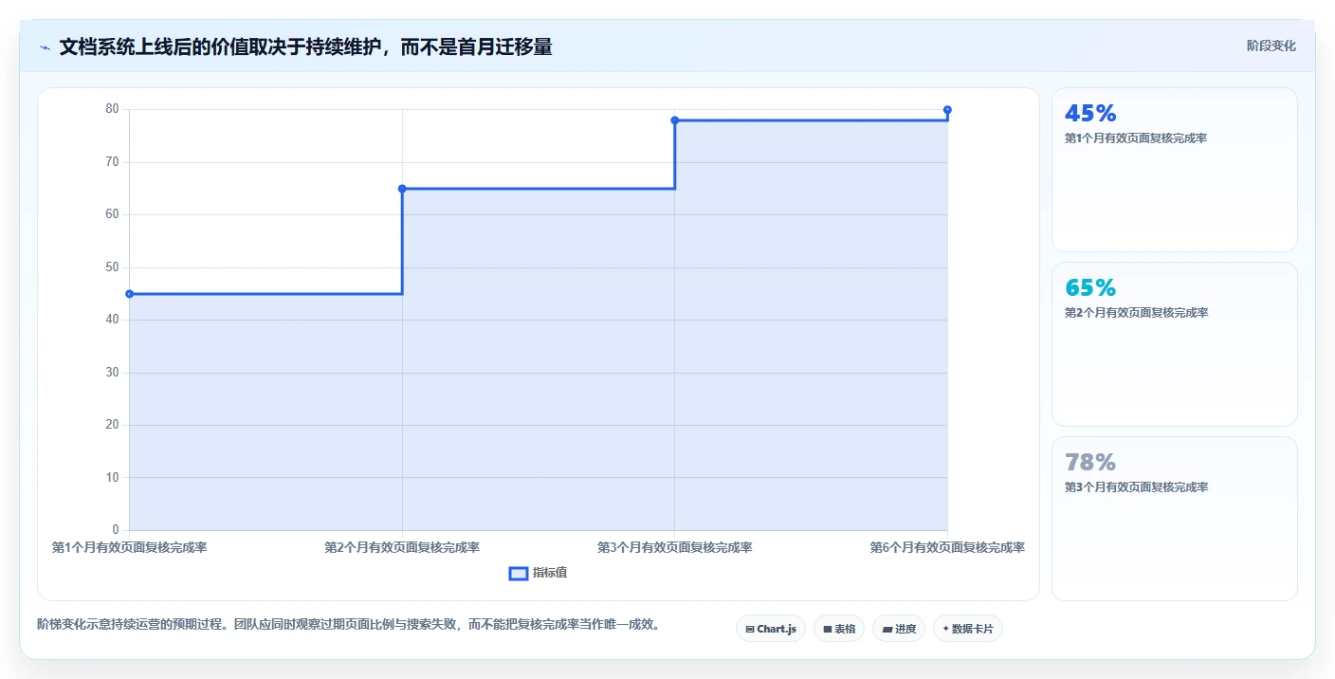Click the lightning icon beside the title
The height and width of the screenshot is (679, 1335).
(x=45, y=46)
